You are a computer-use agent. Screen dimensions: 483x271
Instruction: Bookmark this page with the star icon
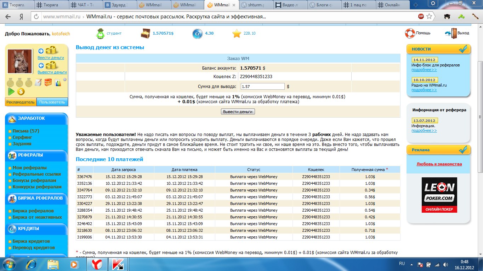[x=430, y=16]
